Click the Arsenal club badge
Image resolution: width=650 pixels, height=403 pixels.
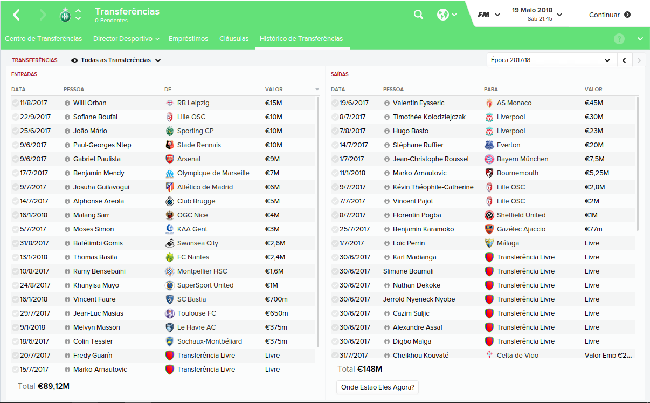pos(170,159)
